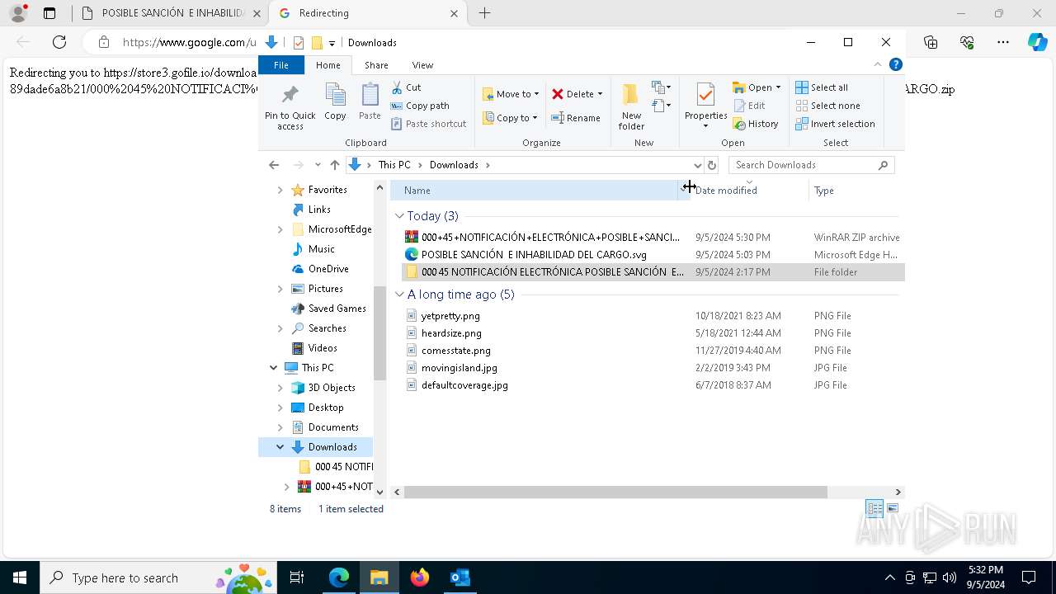Click the History command
The height and width of the screenshot is (594, 1056).
point(755,124)
